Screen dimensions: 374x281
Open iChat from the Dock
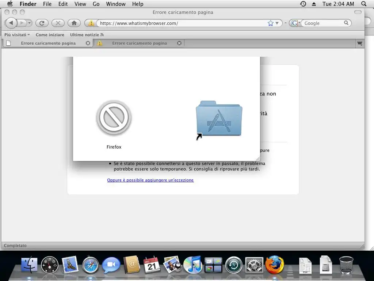click(111, 265)
